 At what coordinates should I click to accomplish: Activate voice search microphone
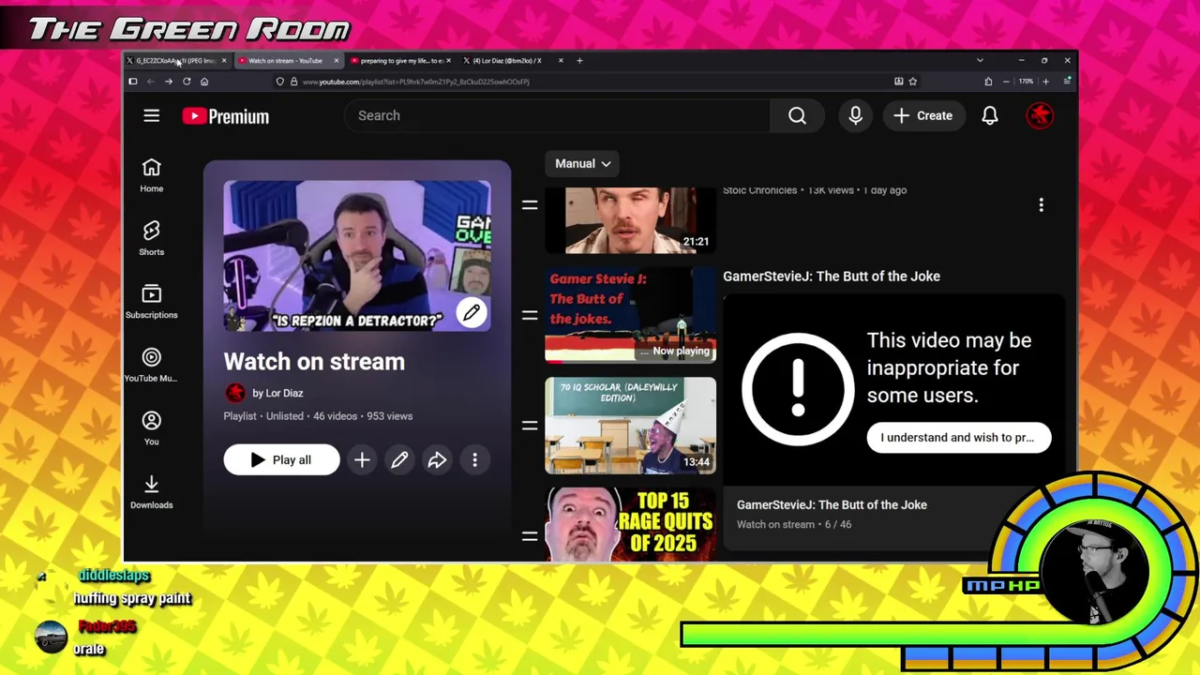click(855, 115)
